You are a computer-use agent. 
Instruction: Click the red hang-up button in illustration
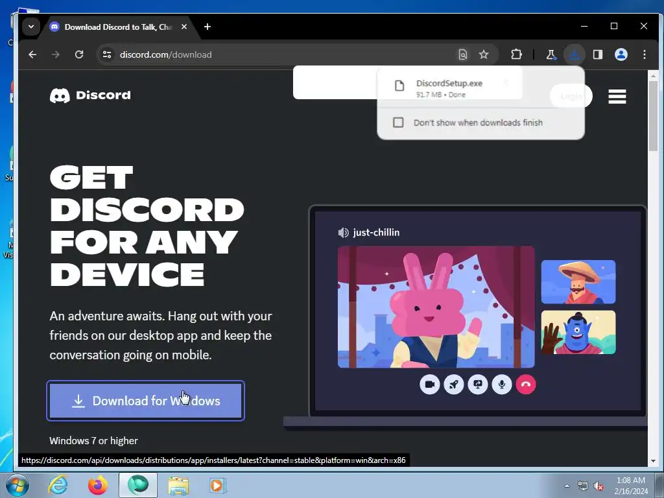tap(526, 385)
